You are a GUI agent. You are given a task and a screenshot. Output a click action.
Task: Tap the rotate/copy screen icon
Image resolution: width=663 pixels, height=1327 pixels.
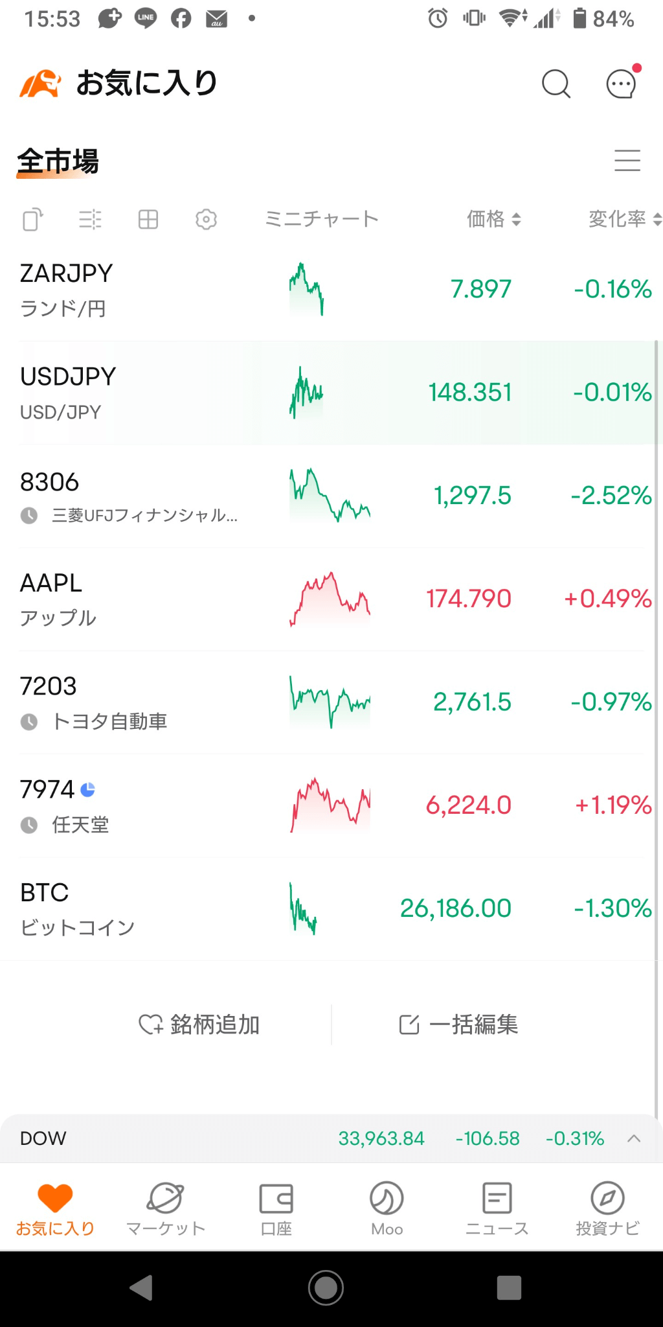[x=33, y=220]
